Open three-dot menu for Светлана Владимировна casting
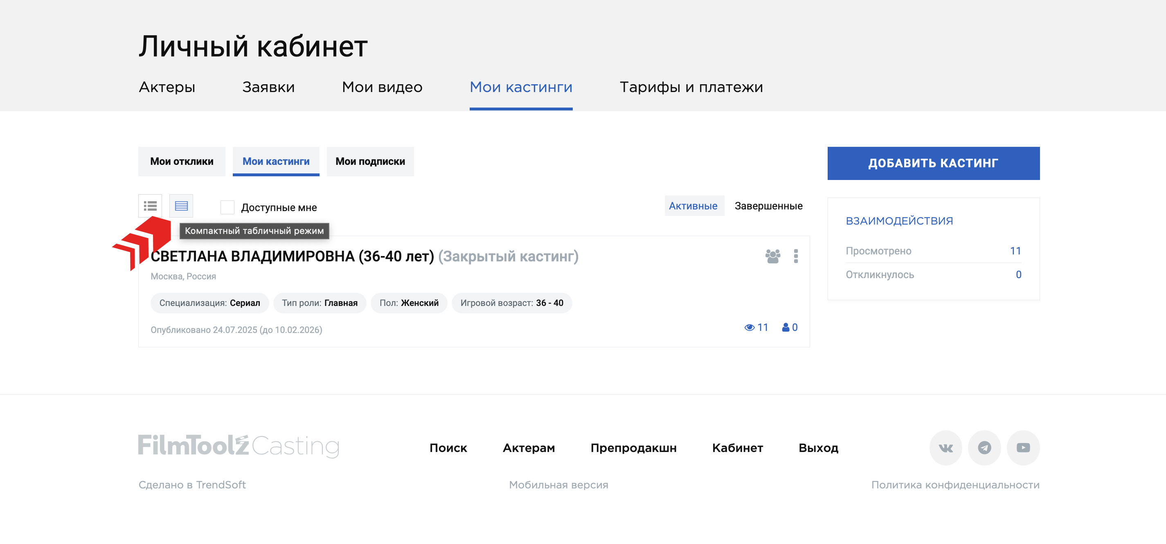 pyautogui.click(x=795, y=256)
